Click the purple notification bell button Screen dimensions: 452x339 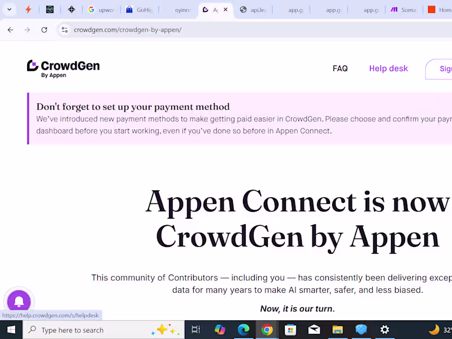click(19, 301)
